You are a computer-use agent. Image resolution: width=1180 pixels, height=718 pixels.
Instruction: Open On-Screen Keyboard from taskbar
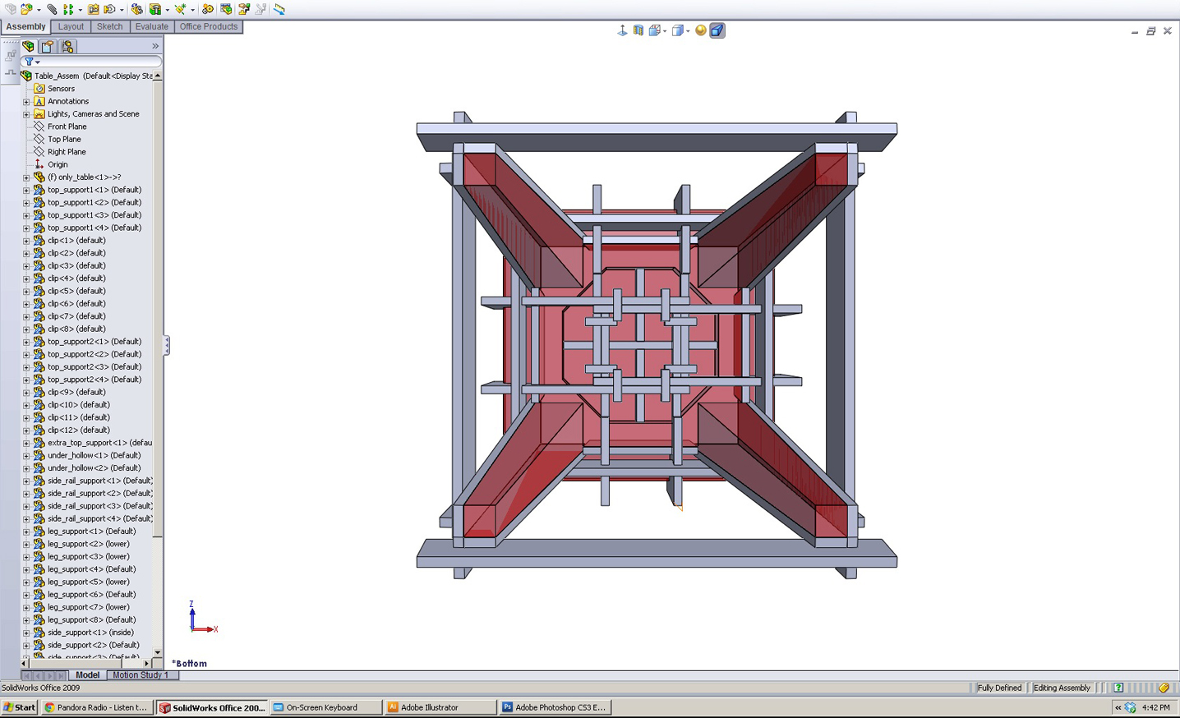[x=326, y=707]
